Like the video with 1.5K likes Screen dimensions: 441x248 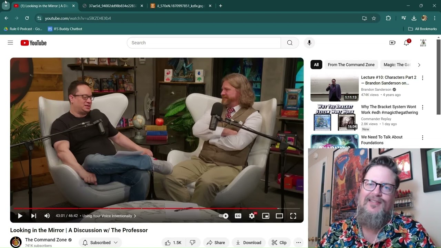tap(173, 242)
